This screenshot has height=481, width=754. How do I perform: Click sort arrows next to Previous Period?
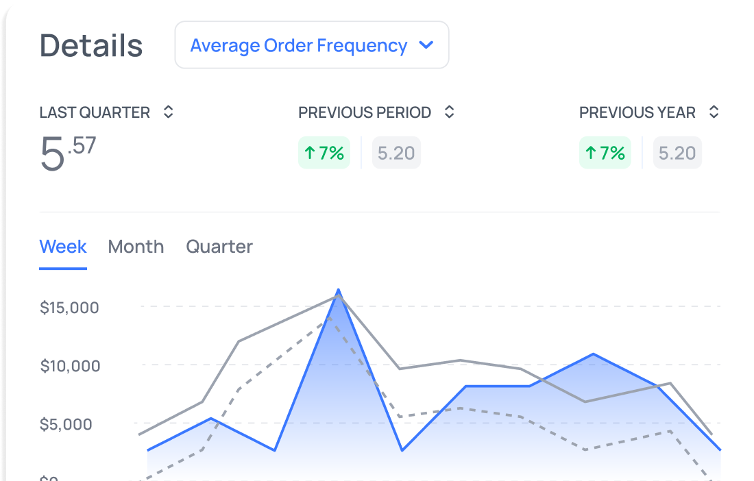(x=449, y=112)
